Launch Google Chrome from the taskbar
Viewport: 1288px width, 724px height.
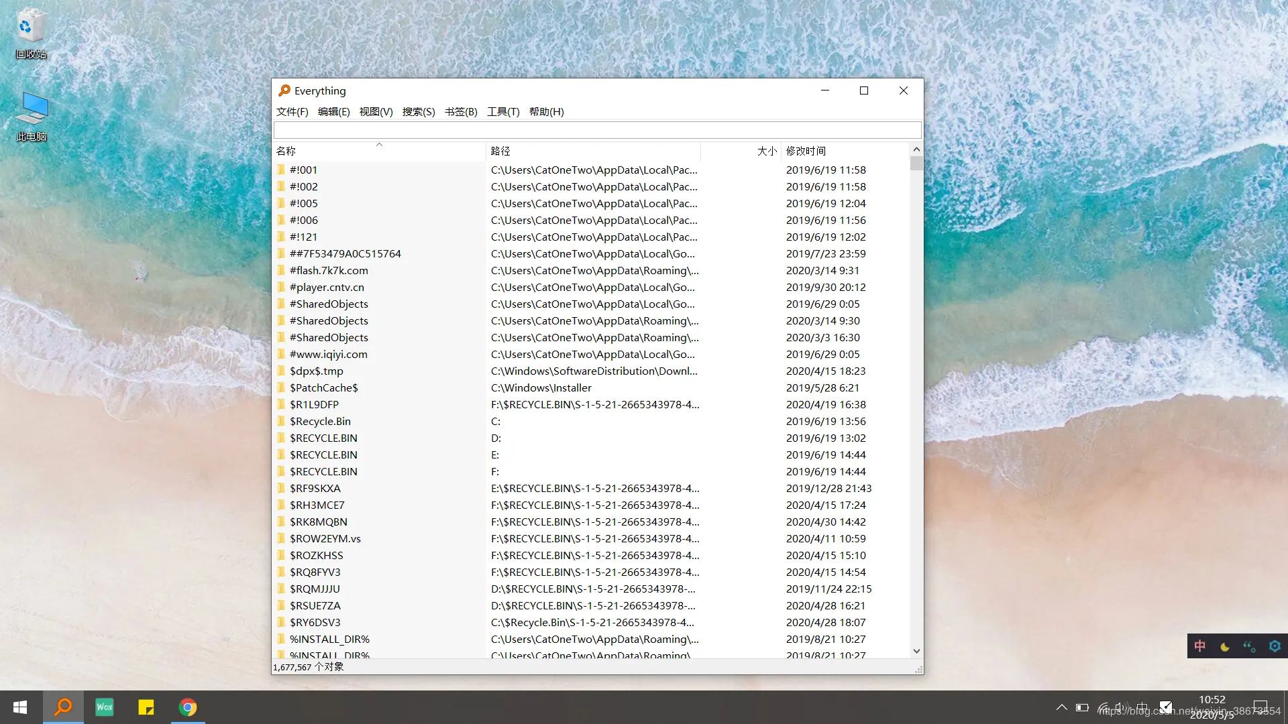188,707
